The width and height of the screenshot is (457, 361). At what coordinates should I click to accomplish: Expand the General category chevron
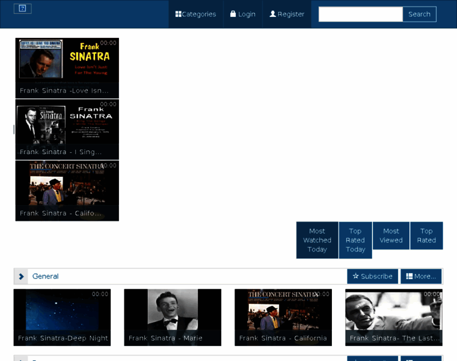(21, 276)
